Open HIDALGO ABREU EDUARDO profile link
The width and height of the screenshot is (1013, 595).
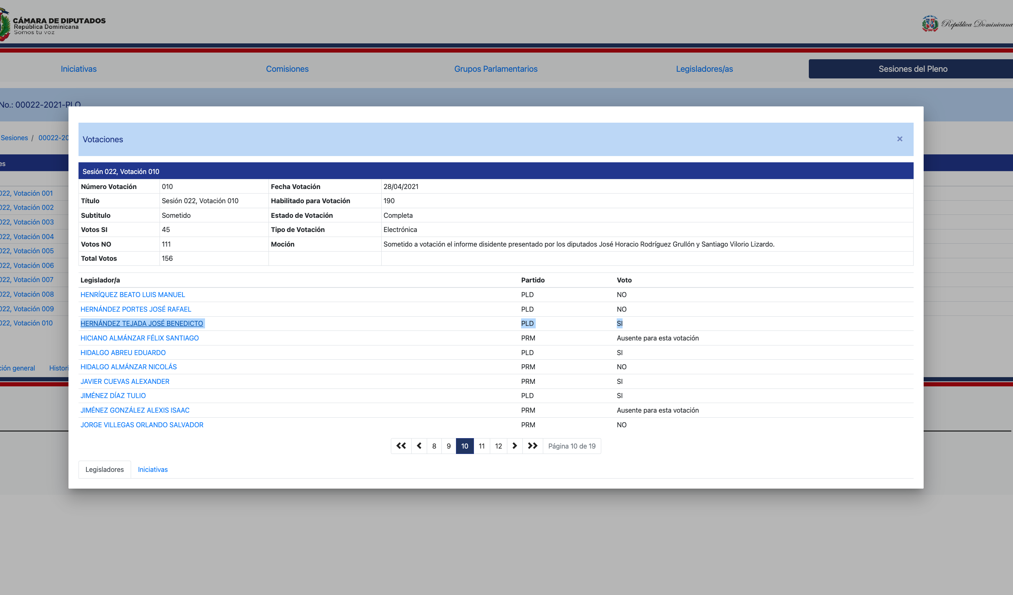(x=123, y=353)
